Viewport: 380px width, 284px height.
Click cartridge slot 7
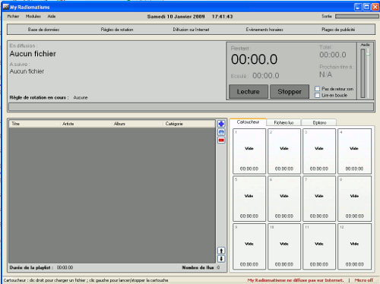319,199
